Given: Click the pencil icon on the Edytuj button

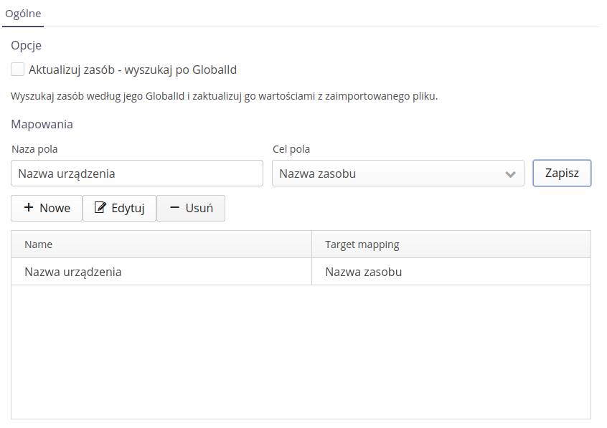Looking at the screenshot, I should pyautogui.click(x=100, y=208).
